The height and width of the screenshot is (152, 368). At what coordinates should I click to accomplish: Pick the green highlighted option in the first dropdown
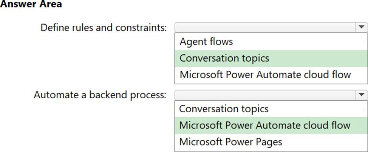pyautogui.click(x=224, y=58)
